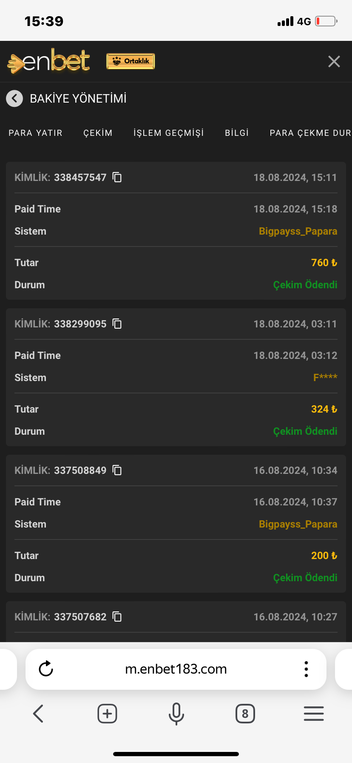The image size is (352, 763).
Task: Reload the page in browser
Action: point(46,669)
